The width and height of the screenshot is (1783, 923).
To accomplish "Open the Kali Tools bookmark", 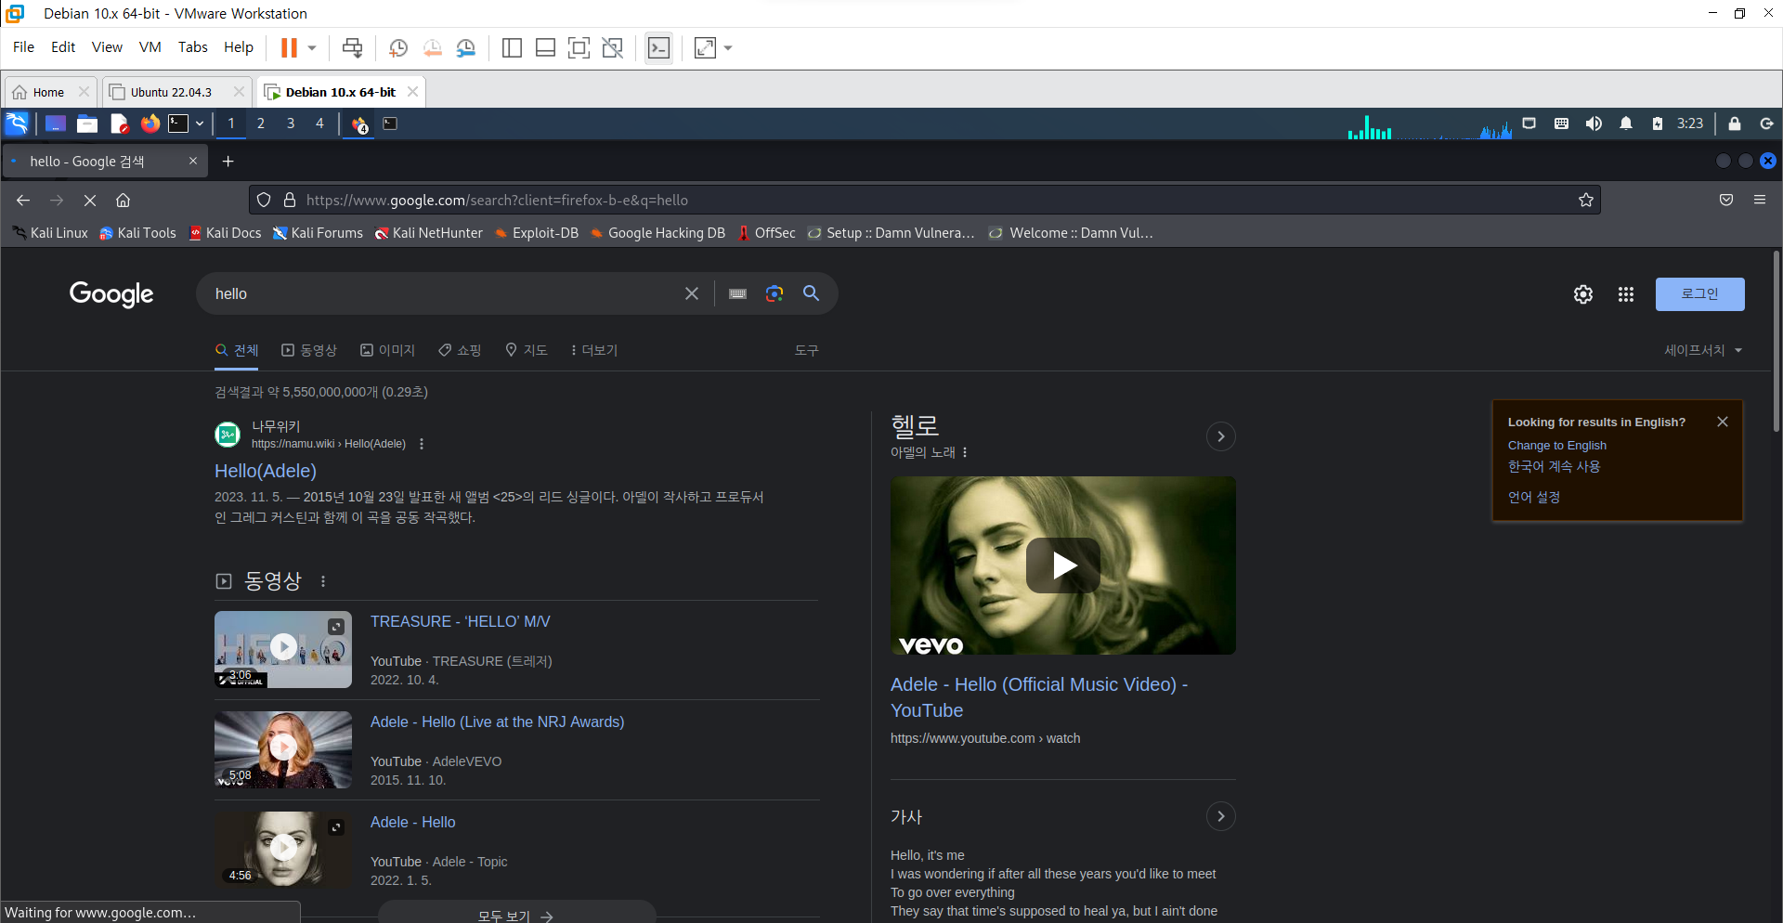I will point(137,233).
